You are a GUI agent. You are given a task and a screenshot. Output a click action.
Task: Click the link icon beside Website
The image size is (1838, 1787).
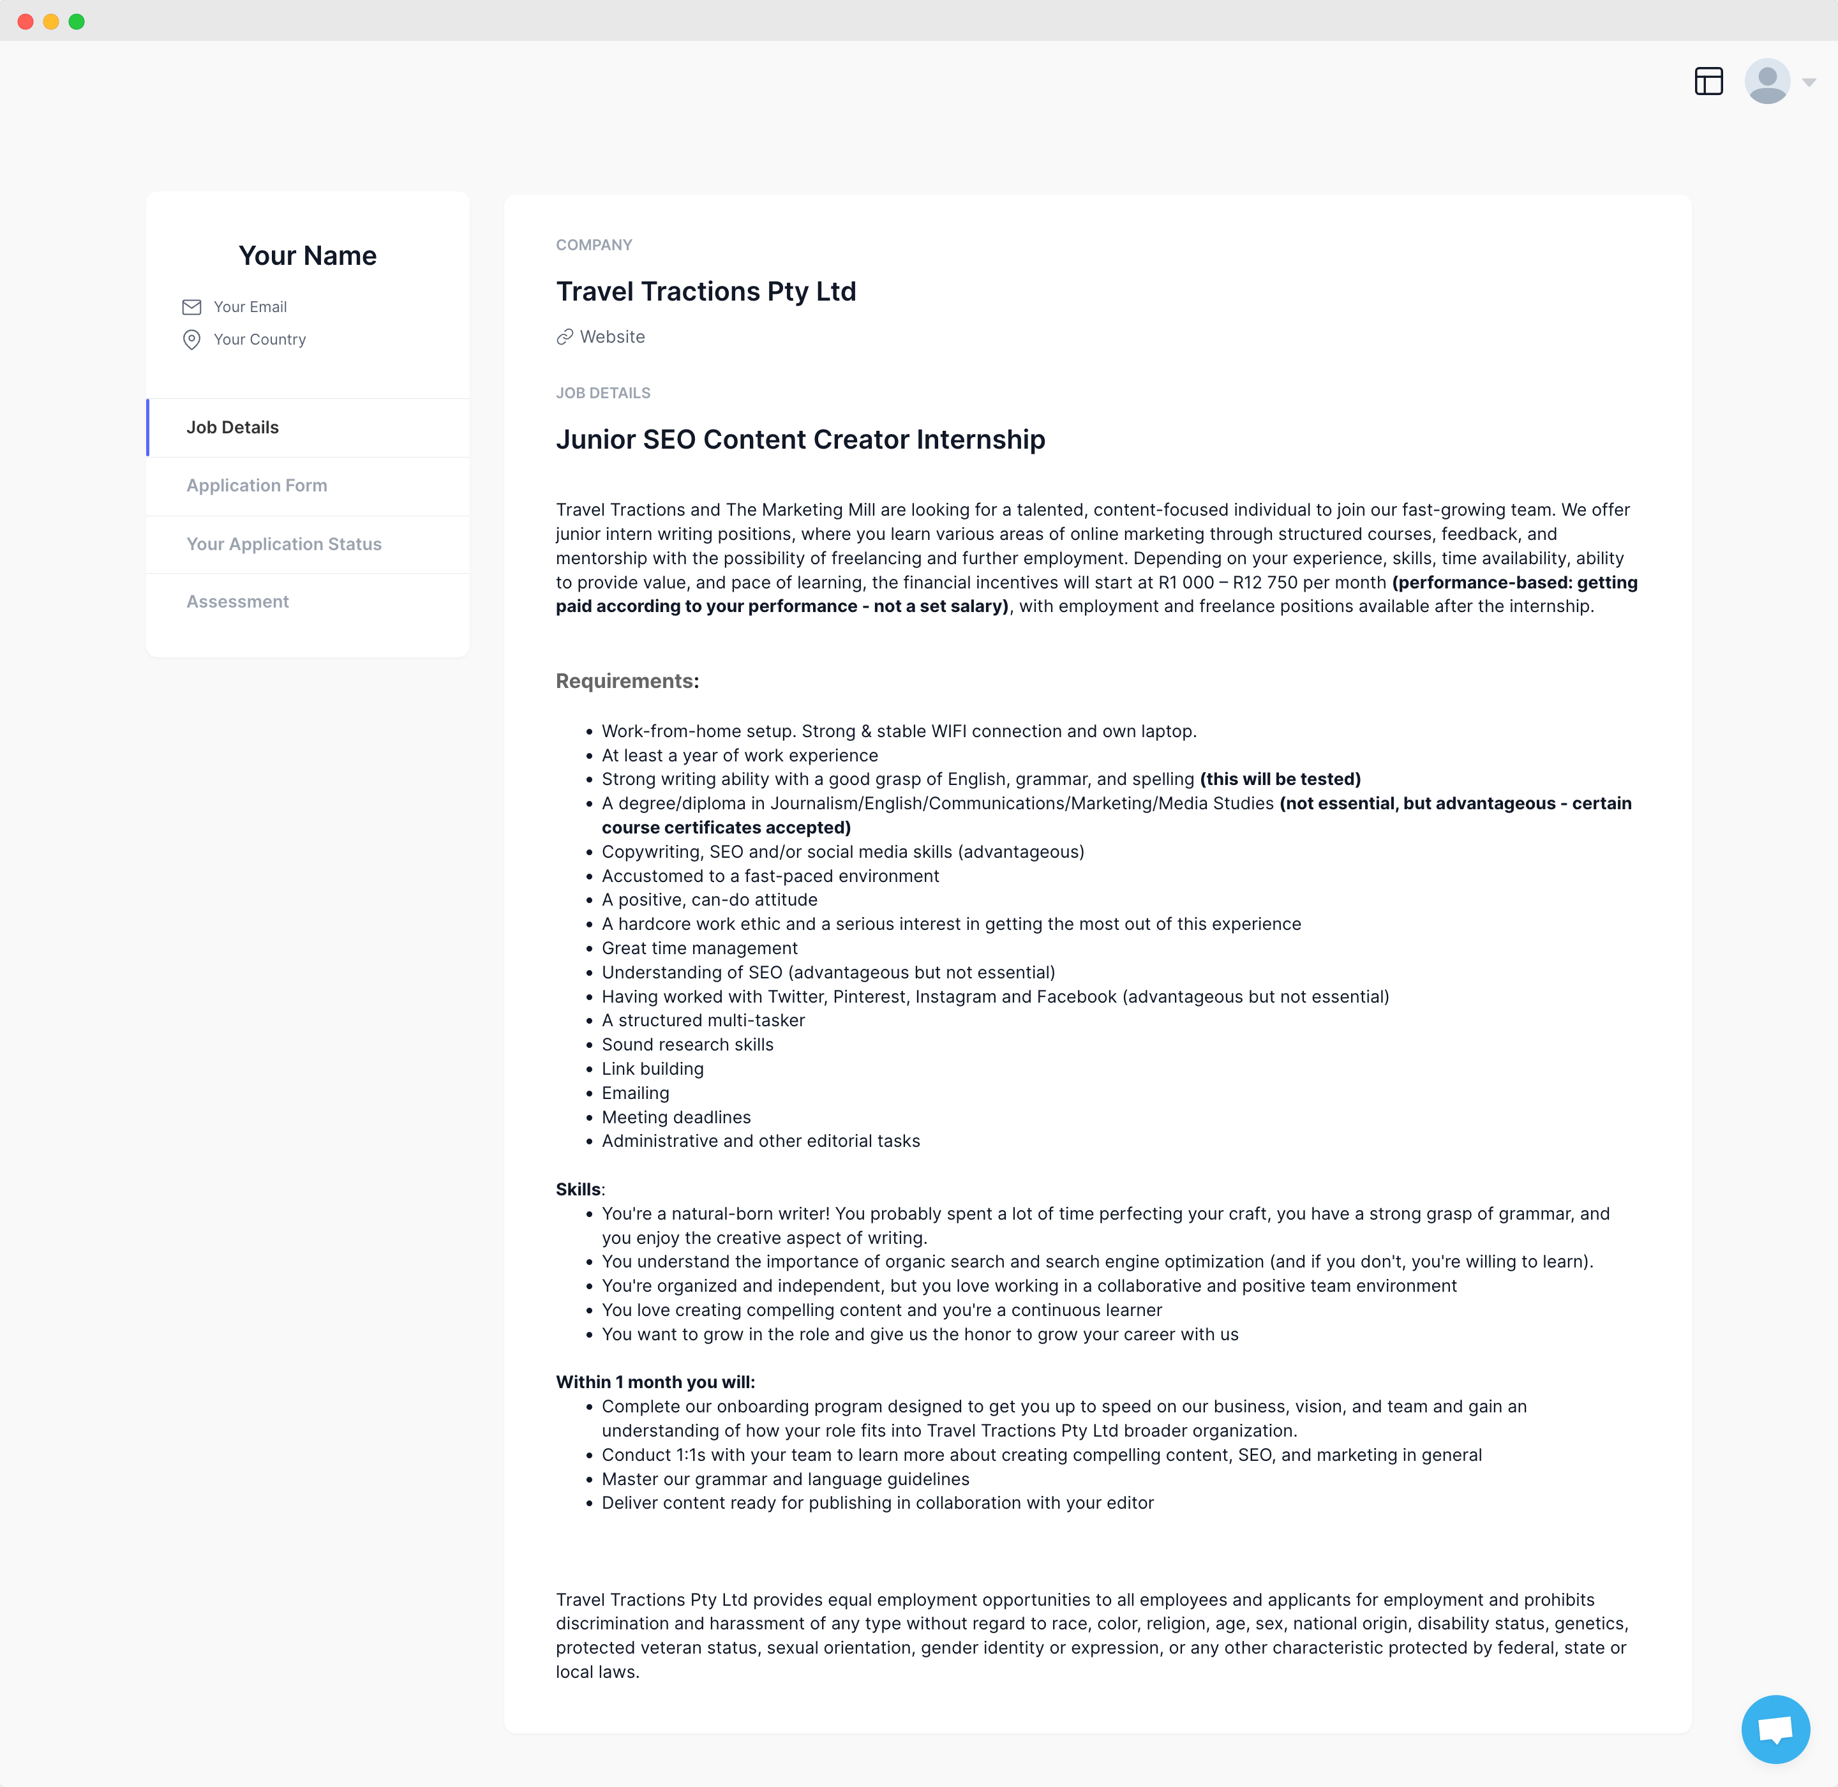(x=564, y=337)
